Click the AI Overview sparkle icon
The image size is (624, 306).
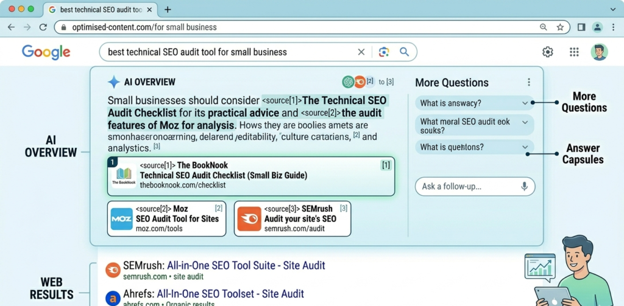point(114,82)
